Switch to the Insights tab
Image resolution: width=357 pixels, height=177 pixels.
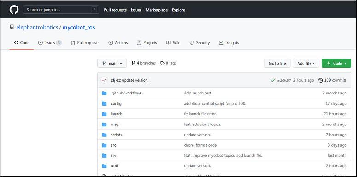click(x=229, y=42)
